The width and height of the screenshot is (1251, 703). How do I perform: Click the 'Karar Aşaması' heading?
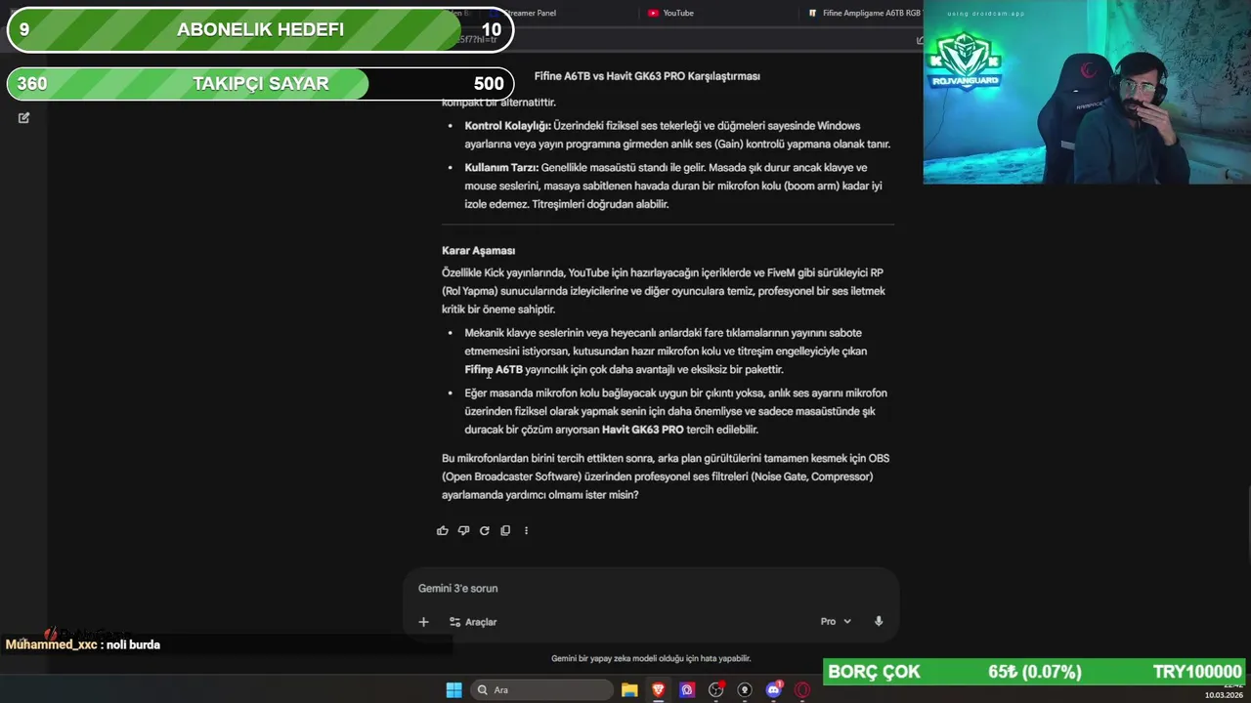coord(478,251)
